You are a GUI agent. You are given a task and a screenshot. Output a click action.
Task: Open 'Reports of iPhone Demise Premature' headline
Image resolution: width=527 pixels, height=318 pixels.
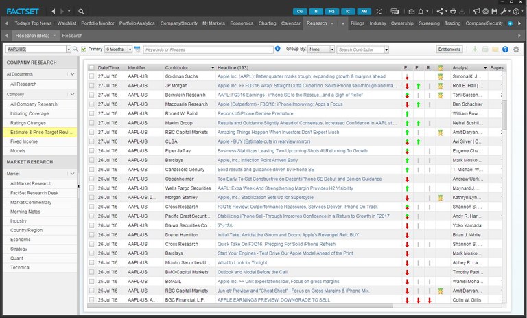255,114
